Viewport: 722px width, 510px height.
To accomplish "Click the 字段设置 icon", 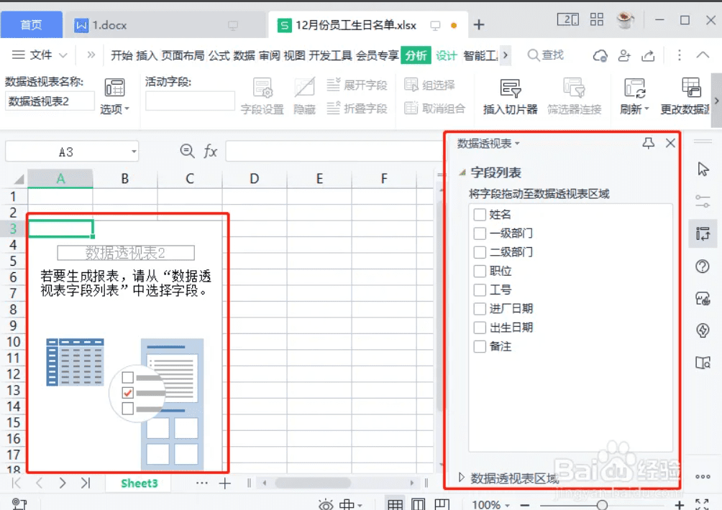I will 262,86.
